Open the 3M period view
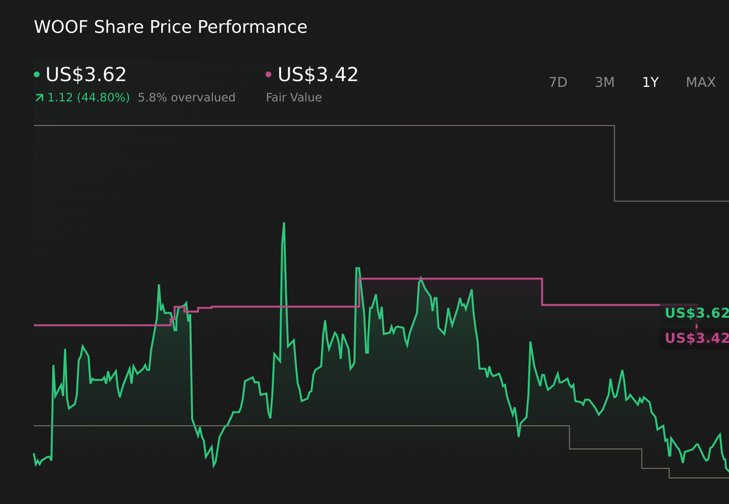The width and height of the screenshot is (729, 504). (604, 82)
